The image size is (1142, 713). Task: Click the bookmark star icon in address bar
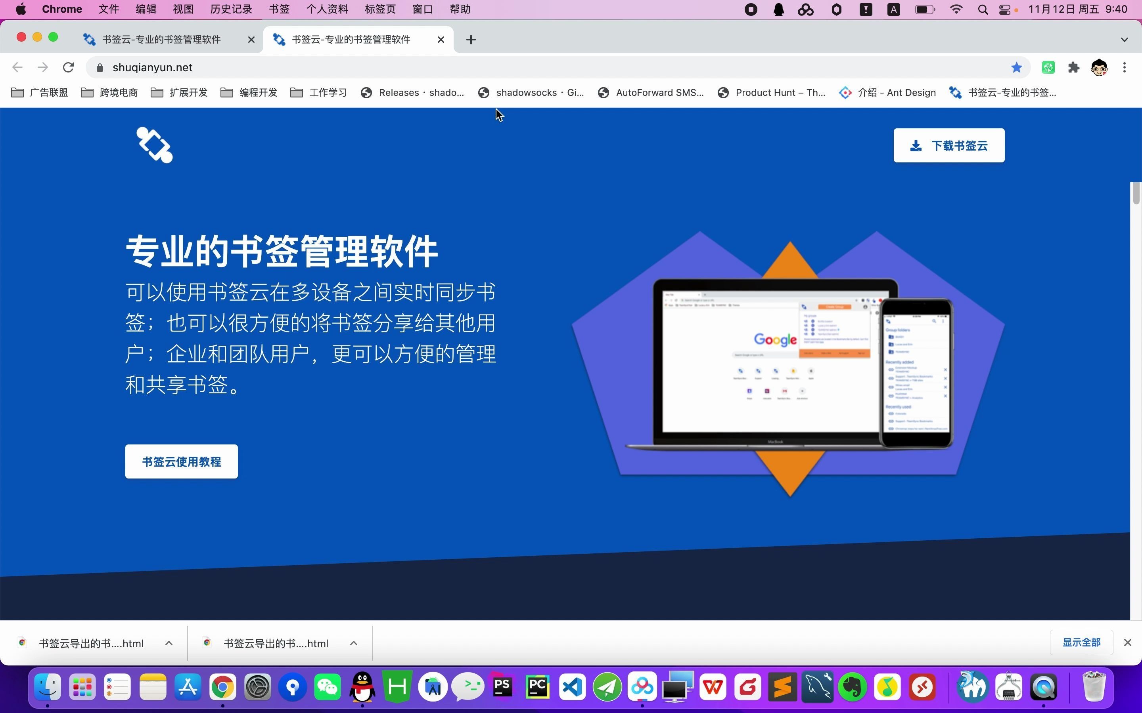point(1016,67)
